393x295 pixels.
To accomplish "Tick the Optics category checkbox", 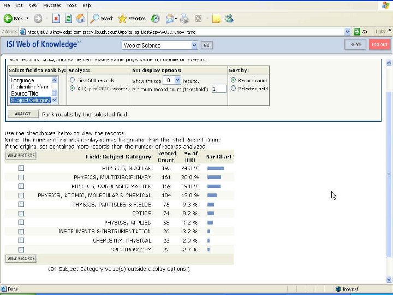I will click(x=21, y=213).
